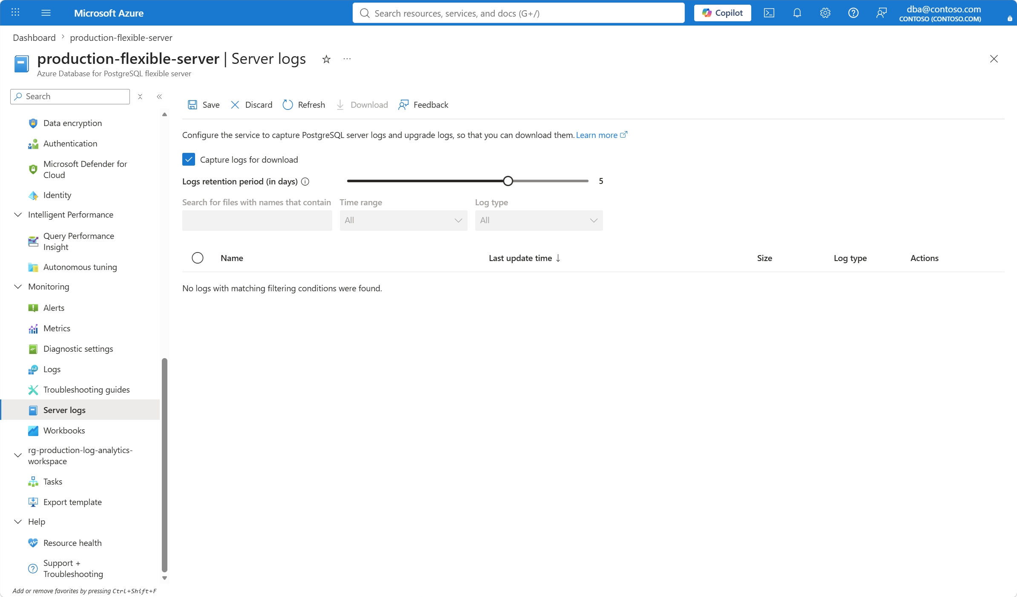
Task: Click the Server logs sidebar icon
Action: click(33, 410)
